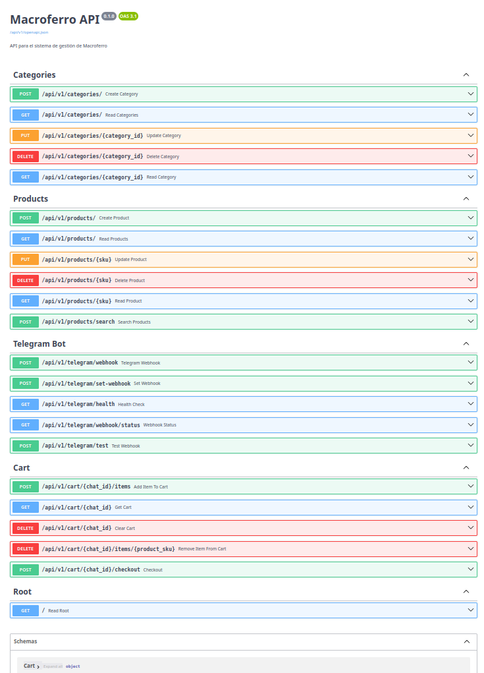Expand Remove Item From Cart chevron

tap(471, 549)
